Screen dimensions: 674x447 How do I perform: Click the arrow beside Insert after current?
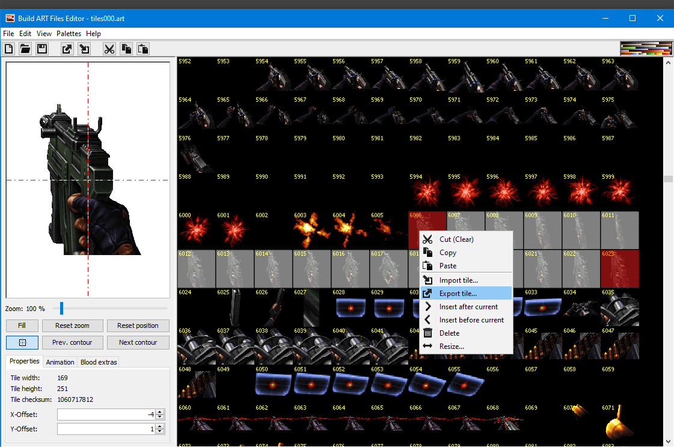pyautogui.click(x=427, y=307)
